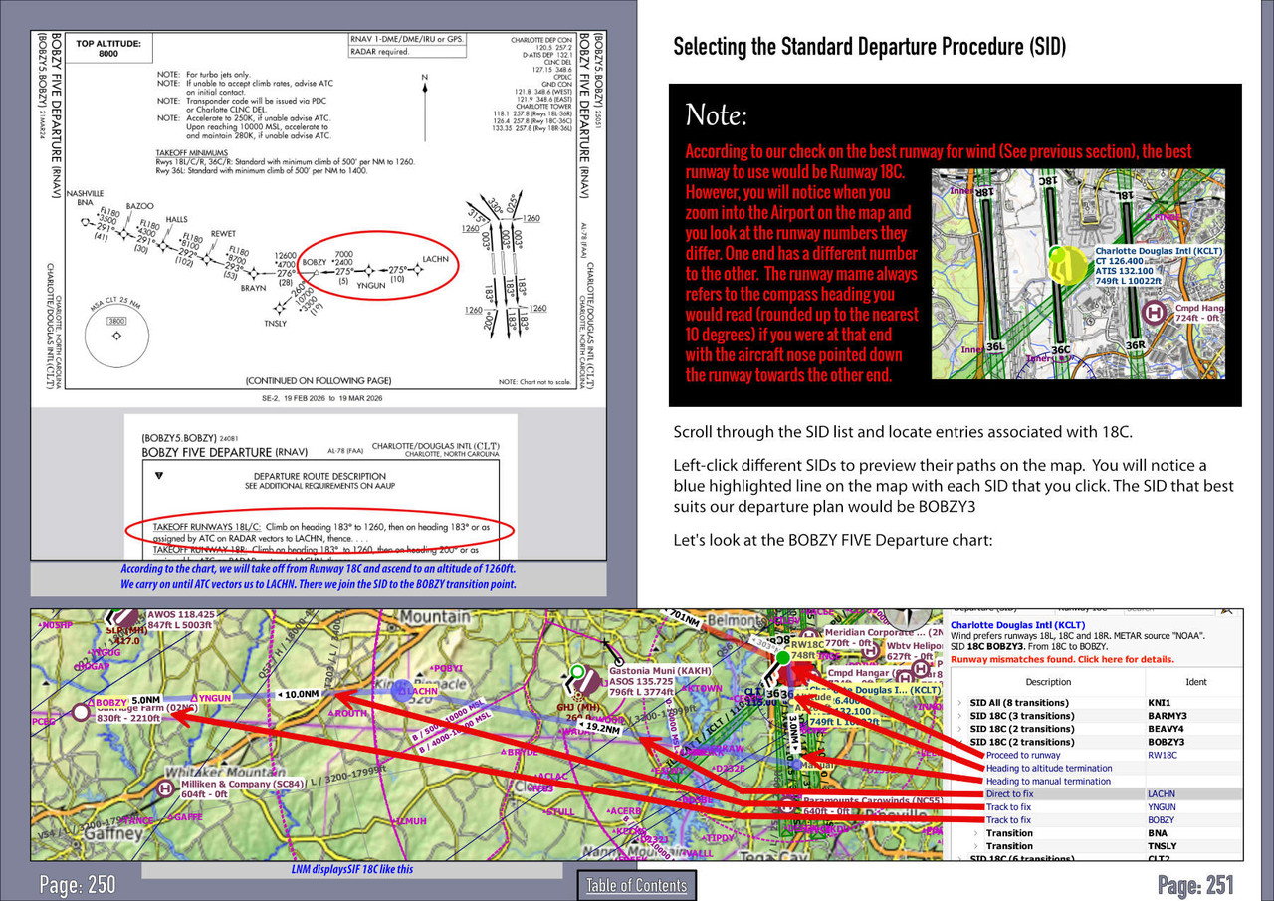The height and width of the screenshot is (901, 1274).
Task: Select the Heading to altitude termination leg
Action: [1049, 768]
